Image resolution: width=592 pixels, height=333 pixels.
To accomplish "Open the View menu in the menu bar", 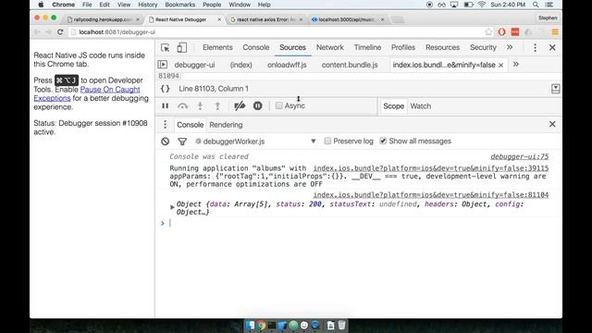I will (123, 5).
